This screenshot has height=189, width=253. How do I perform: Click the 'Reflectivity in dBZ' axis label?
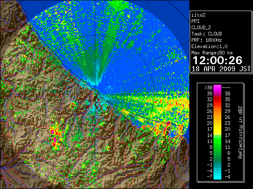coord(240,132)
